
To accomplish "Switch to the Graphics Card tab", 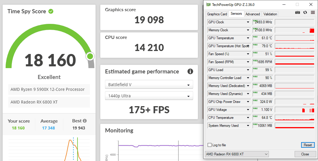I will 217,14.
